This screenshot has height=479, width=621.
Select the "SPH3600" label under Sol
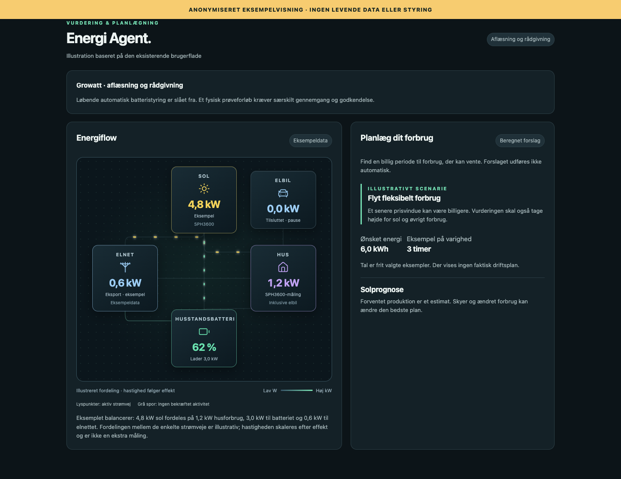(204, 224)
